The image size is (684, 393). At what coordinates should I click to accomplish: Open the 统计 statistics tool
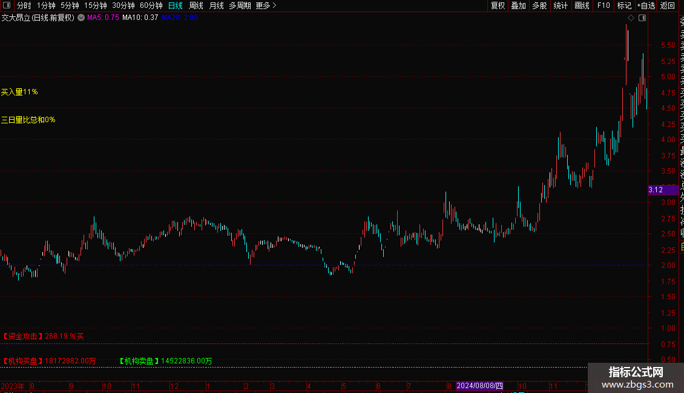coord(561,5)
